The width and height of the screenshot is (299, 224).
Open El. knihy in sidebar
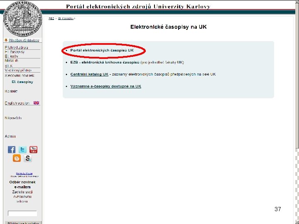[12, 56]
